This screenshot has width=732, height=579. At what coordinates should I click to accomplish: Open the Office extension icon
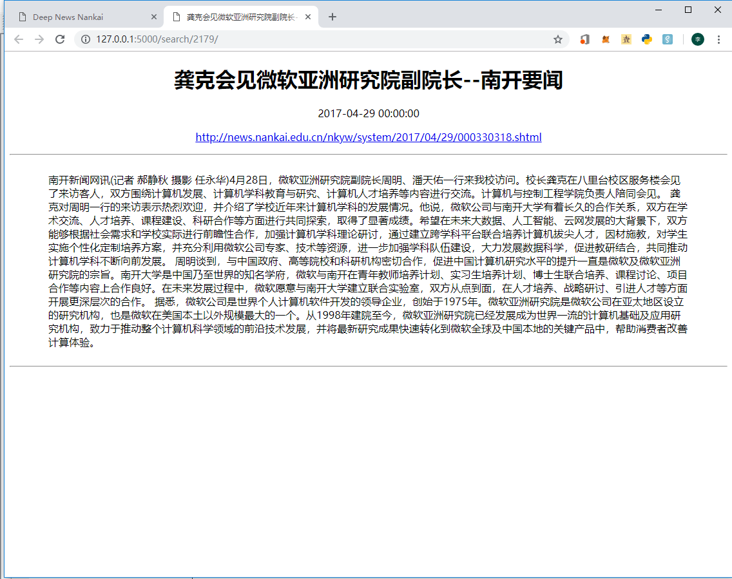tap(584, 39)
